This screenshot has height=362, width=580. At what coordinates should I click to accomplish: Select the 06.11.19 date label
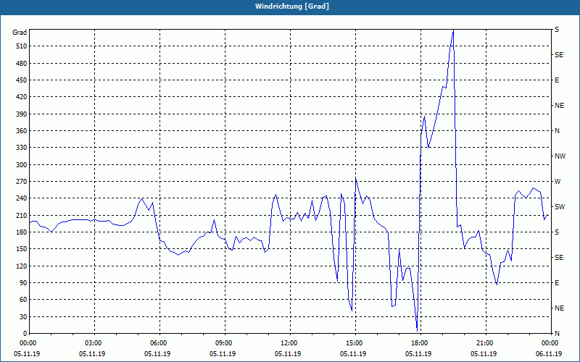[x=549, y=354]
